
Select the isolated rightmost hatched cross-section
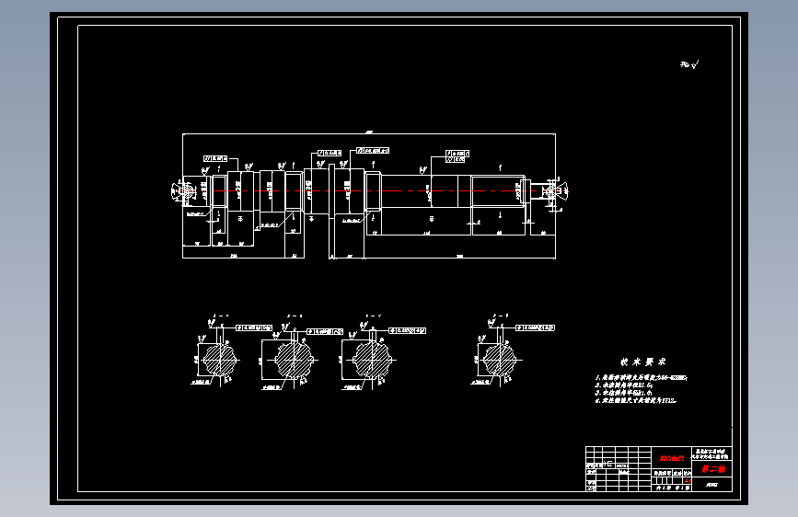point(499,360)
